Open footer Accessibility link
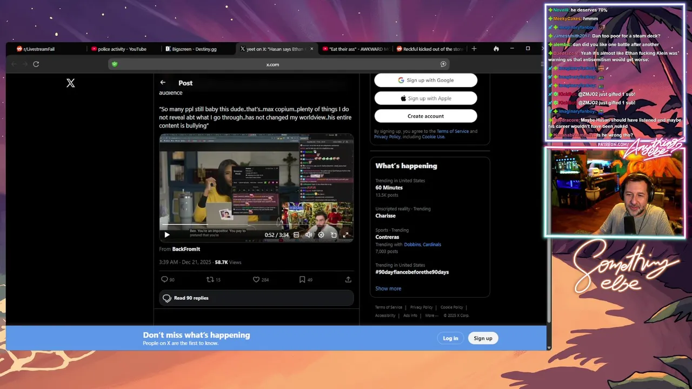The height and width of the screenshot is (389, 692). click(385, 316)
